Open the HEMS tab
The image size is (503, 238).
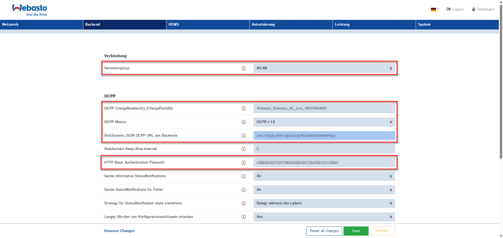tap(208, 25)
